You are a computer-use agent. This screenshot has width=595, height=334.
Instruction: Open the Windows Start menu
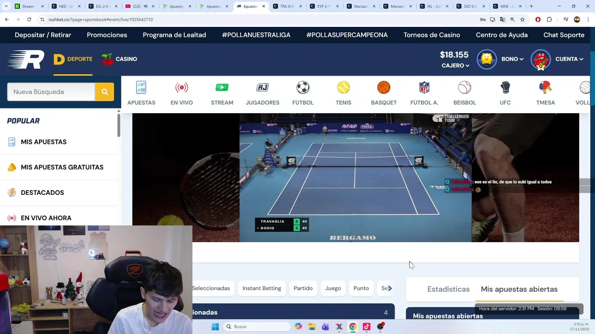click(x=215, y=327)
